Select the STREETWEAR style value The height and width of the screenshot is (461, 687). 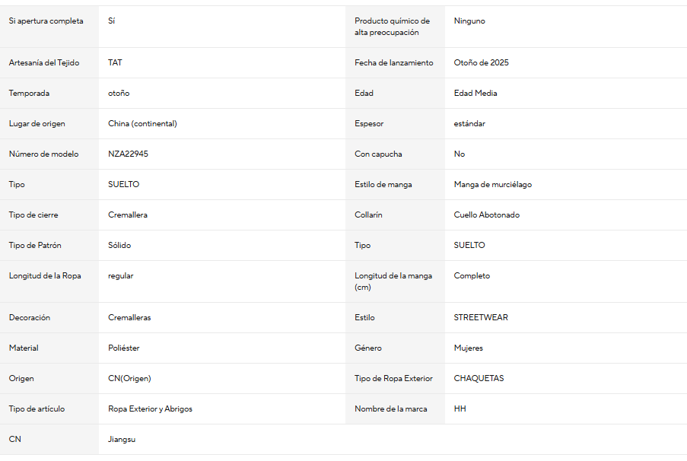[481, 317]
